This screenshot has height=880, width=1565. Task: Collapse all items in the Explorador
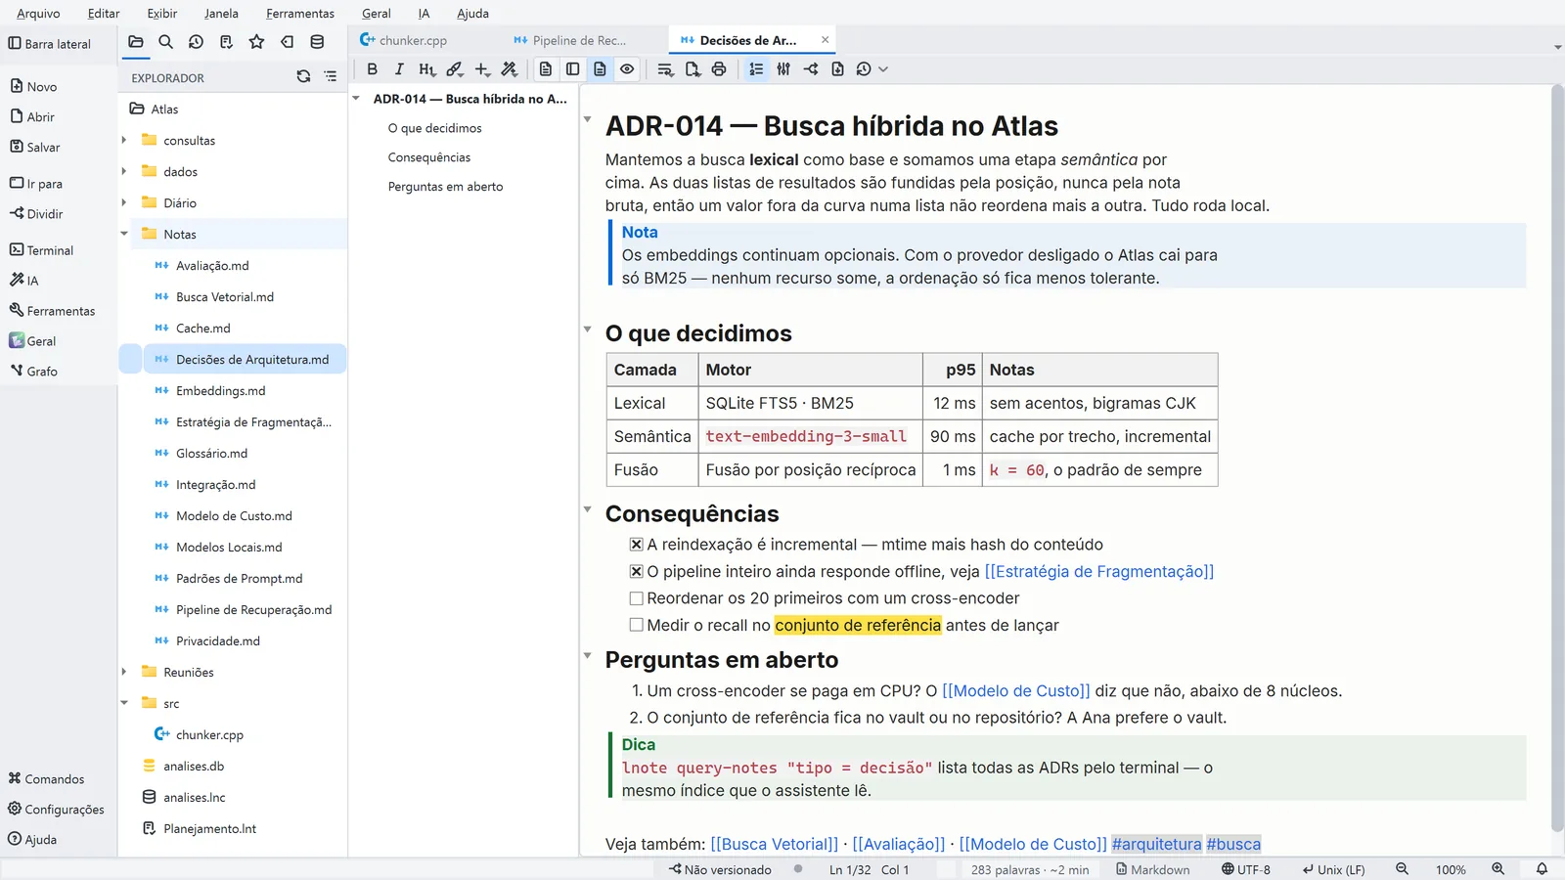click(x=331, y=76)
